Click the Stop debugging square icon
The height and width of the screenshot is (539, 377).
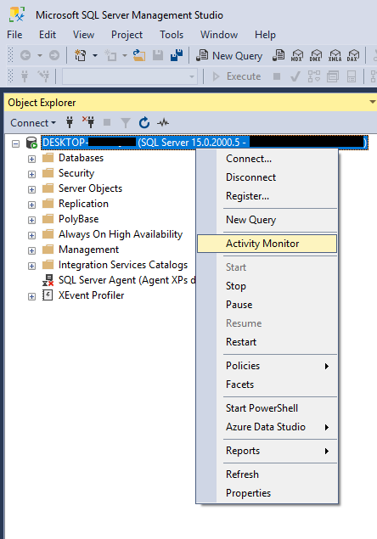coord(277,76)
